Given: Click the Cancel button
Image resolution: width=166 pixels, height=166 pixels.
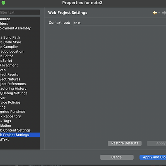Looking at the screenshot, I should [x=117, y=157].
